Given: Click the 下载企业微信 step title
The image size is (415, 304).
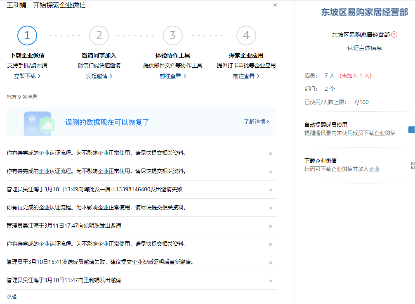Looking at the screenshot, I should [27, 55].
